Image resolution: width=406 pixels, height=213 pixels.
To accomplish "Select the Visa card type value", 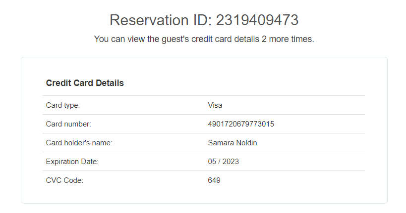I will (215, 105).
